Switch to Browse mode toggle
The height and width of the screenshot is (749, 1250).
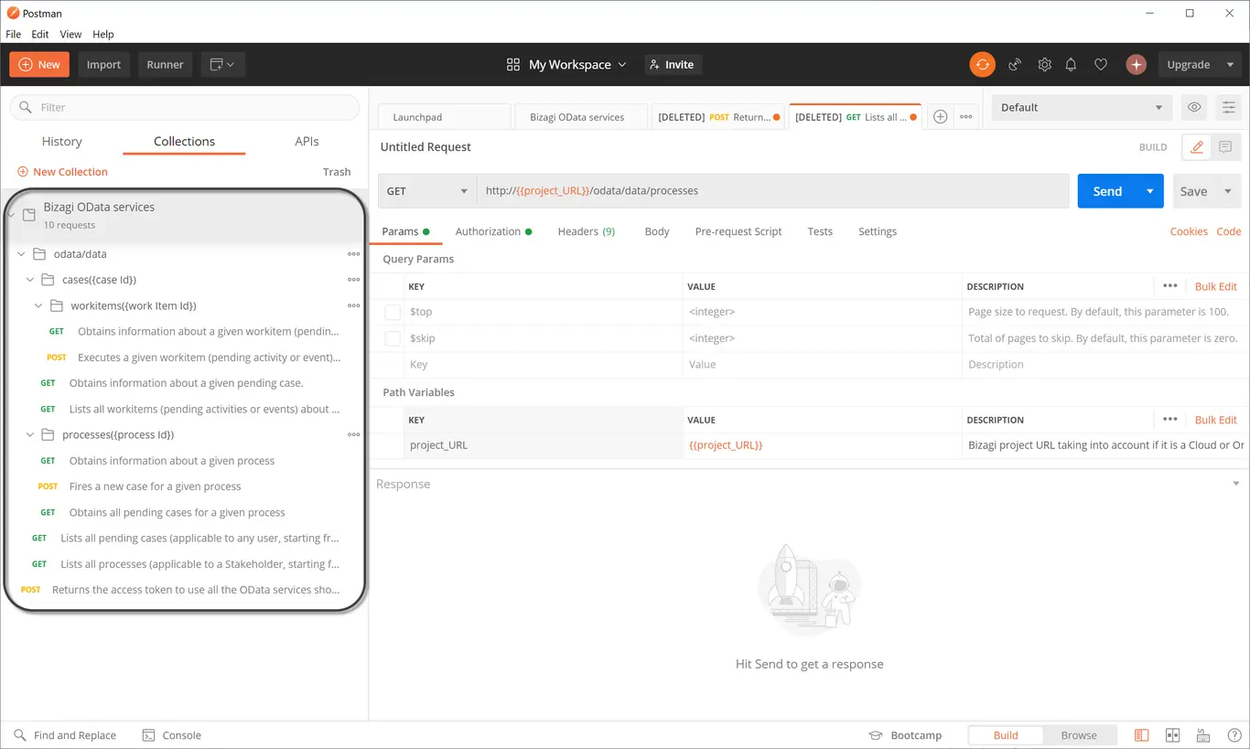1079,735
